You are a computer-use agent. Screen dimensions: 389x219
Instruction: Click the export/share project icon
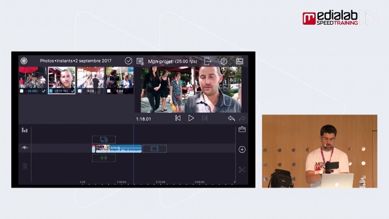coord(208,61)
